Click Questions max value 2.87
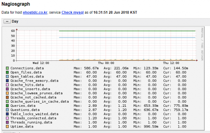This screenshot has height=133, width=210. (92, 110)
